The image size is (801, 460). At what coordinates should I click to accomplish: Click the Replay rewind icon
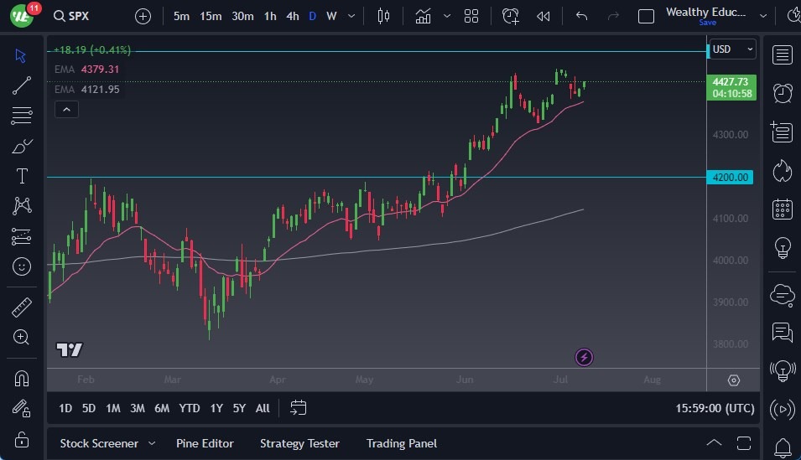click(x=544, y=16)
